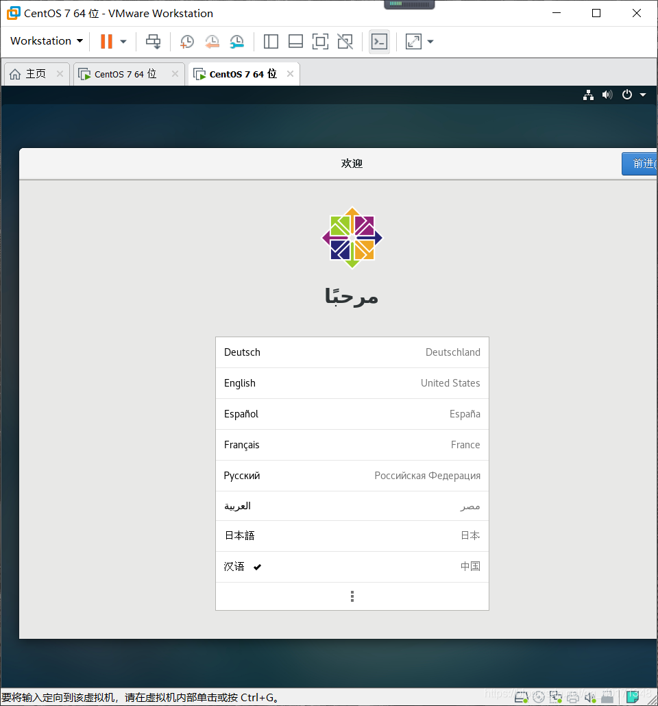Click the sound card status icon
The image size is (658, 706).
590,698
